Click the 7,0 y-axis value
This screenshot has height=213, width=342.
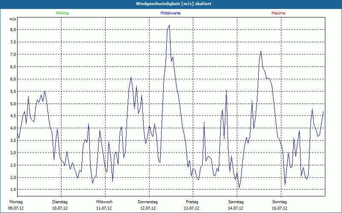(x=13, y=55)
